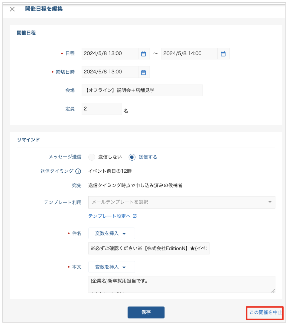This screenshot has height=326, width=289.
Task: Click the end date field 2024/5/8 14:00
Action: pyautogui.click(x=189, y=54)
